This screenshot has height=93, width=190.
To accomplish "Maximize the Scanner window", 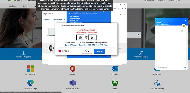I will pos(120,14).
